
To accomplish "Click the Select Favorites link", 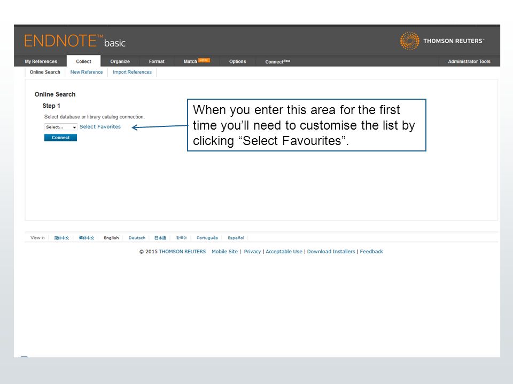I will (100, 127).
